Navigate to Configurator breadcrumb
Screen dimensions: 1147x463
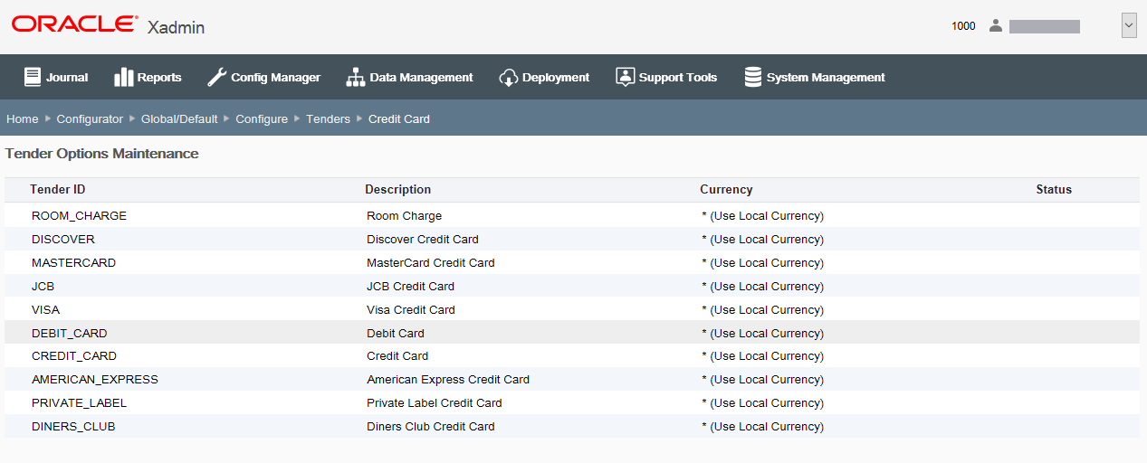pos(90,118)
